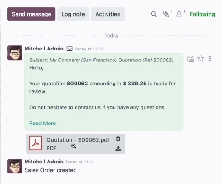
Task: Click Mitchell Admin's avatar beside Sales Order created
Action: [x=15, y=166]
